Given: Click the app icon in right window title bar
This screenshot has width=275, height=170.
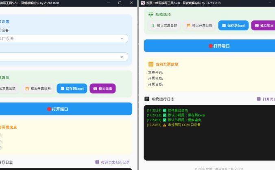Looking at the screenshot, I should tap(143, 3).
